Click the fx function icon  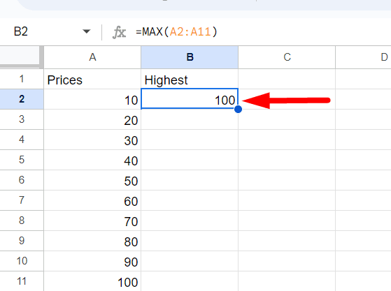point(119,32)
